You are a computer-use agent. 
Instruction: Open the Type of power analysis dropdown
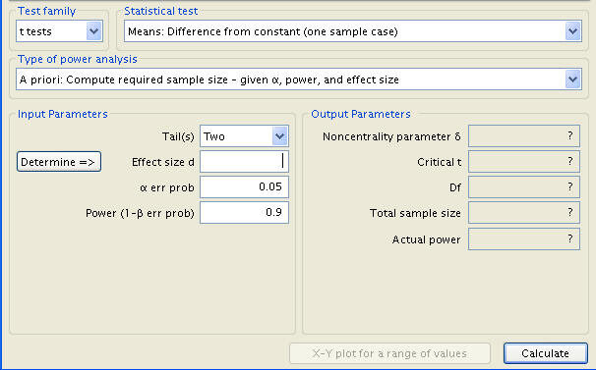[299, 79]
